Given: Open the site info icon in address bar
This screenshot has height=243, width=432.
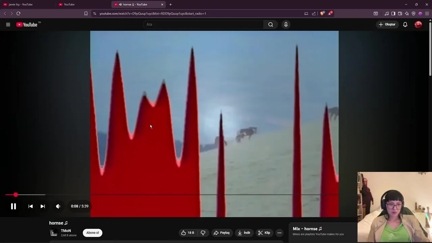Looking at the screenshot, I should pyautogui.click(x=94, y=13).
